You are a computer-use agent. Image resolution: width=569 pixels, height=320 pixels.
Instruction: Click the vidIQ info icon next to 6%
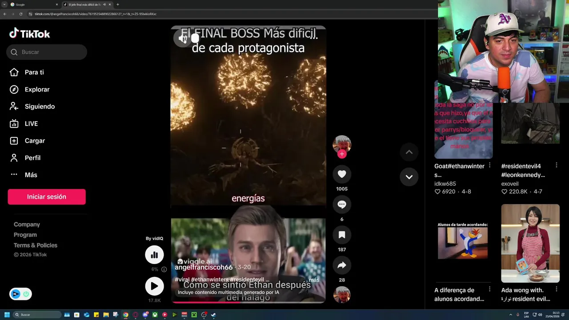click(x=164, y=269)
